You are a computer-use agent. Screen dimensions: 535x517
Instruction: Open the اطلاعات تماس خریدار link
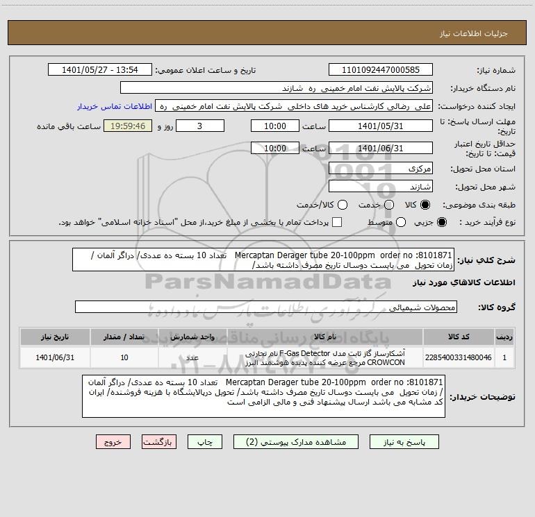point(115,106)
